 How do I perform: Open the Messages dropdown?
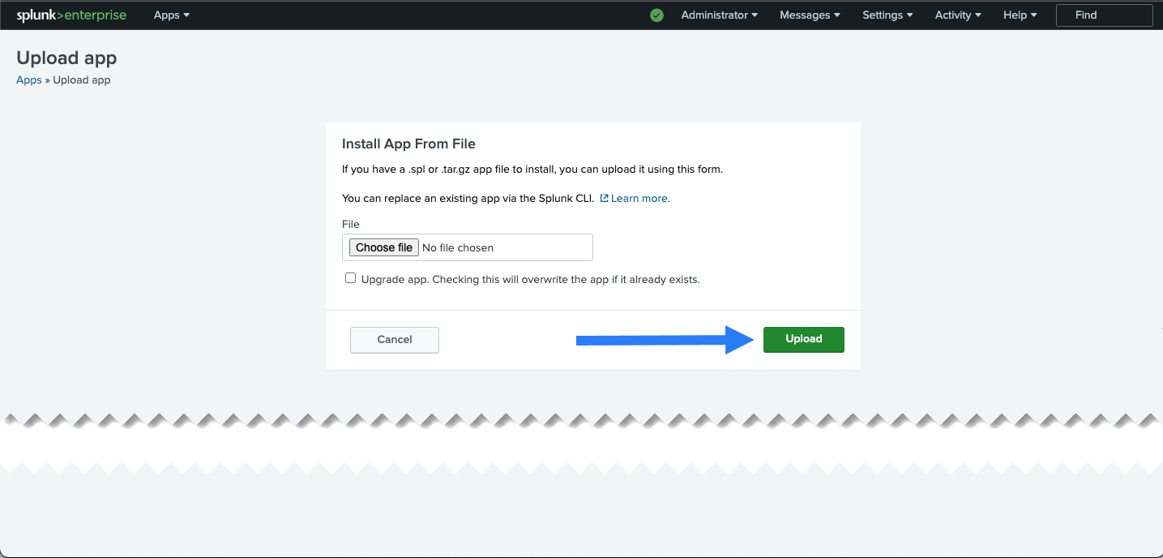point(809,15)
